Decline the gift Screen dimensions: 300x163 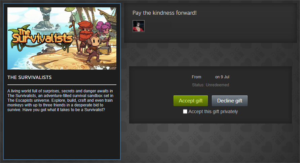point(230,101)
